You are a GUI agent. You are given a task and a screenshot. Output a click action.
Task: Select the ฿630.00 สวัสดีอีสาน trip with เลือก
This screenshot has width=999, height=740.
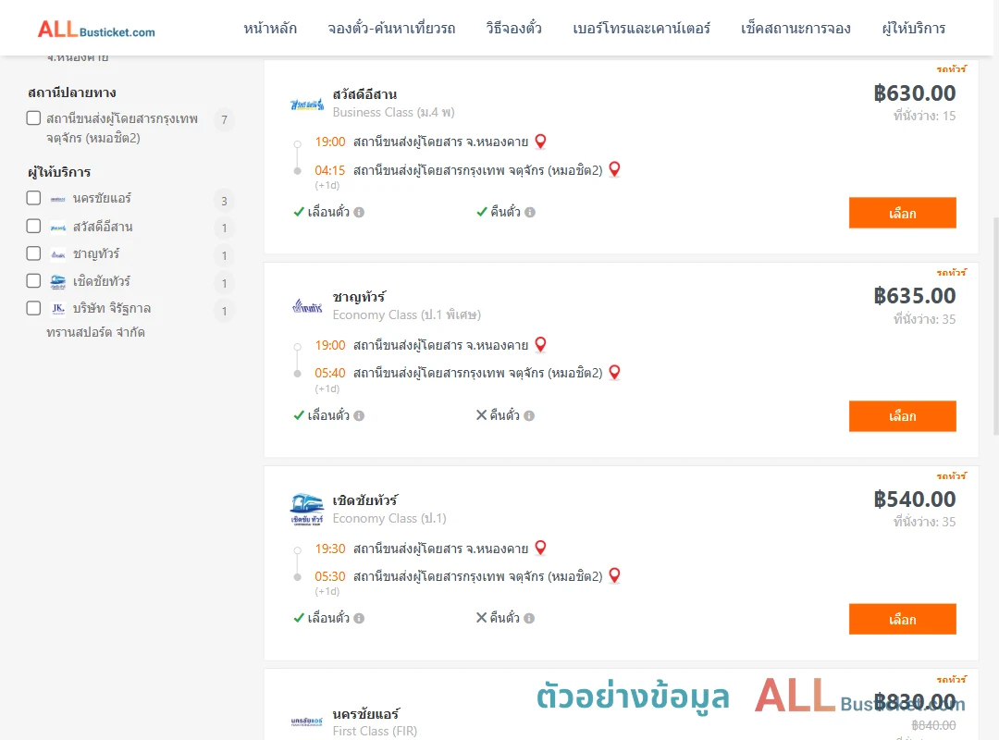click(x=902, y=213)
